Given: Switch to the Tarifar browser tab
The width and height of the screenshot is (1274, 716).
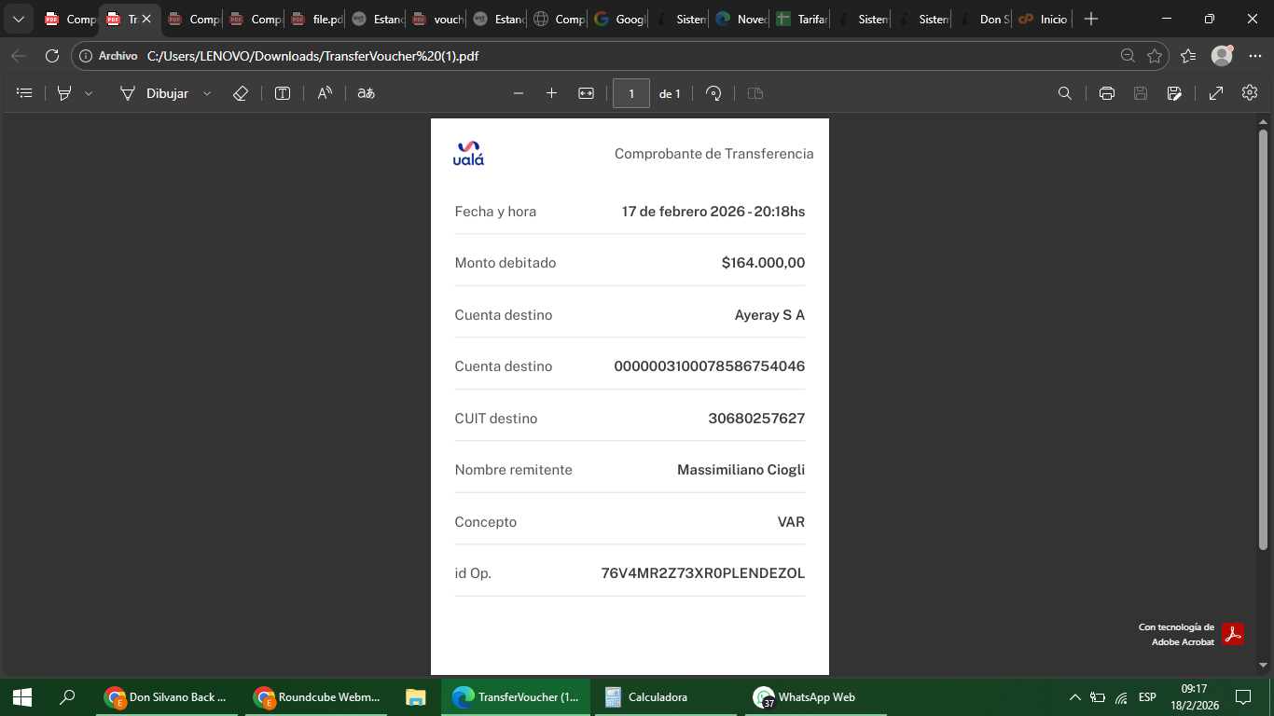Looking at the screenshot, I should click(x=802, y=19).
